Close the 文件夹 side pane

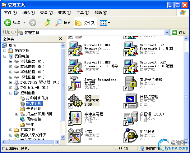click(x=61, y=39)
